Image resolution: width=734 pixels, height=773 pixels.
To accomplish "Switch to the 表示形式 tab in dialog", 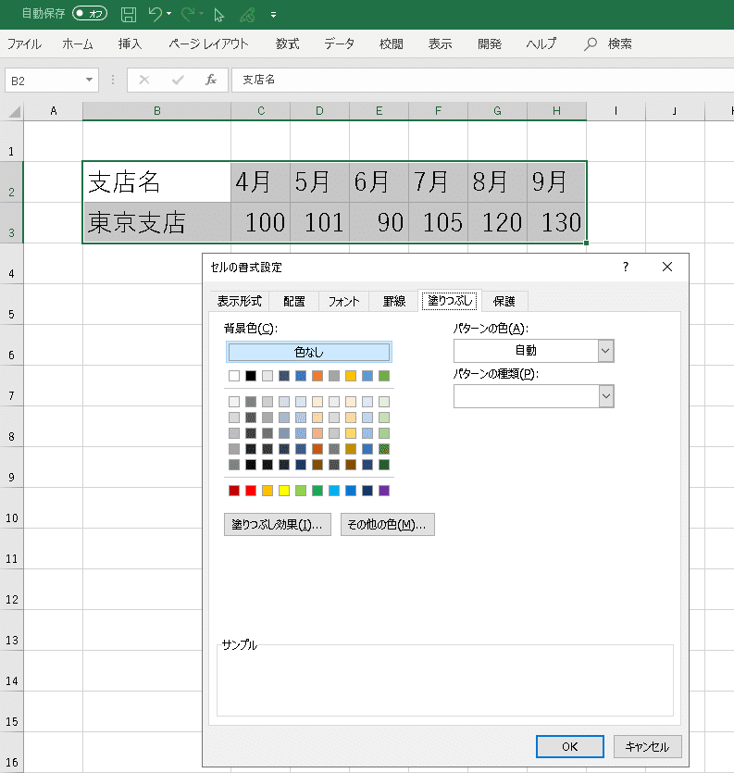I will click(x=240, y=301).
